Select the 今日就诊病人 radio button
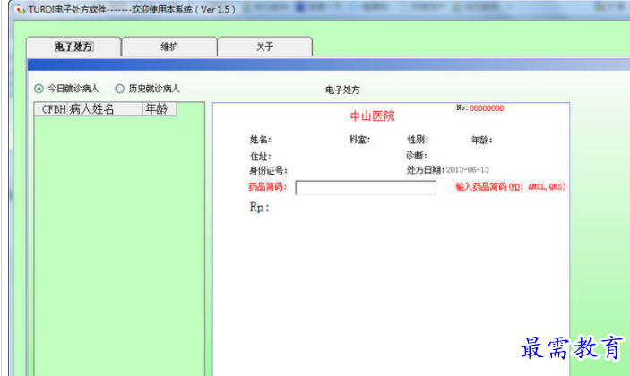This screenshot has width=630, height=376. pos(39,89)
